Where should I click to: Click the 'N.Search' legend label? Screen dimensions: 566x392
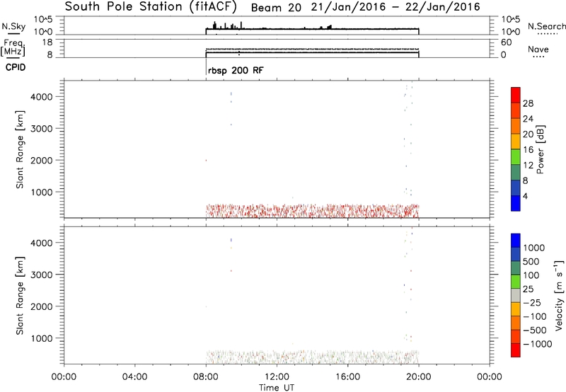pyautogui.click(x=546, y=26)
